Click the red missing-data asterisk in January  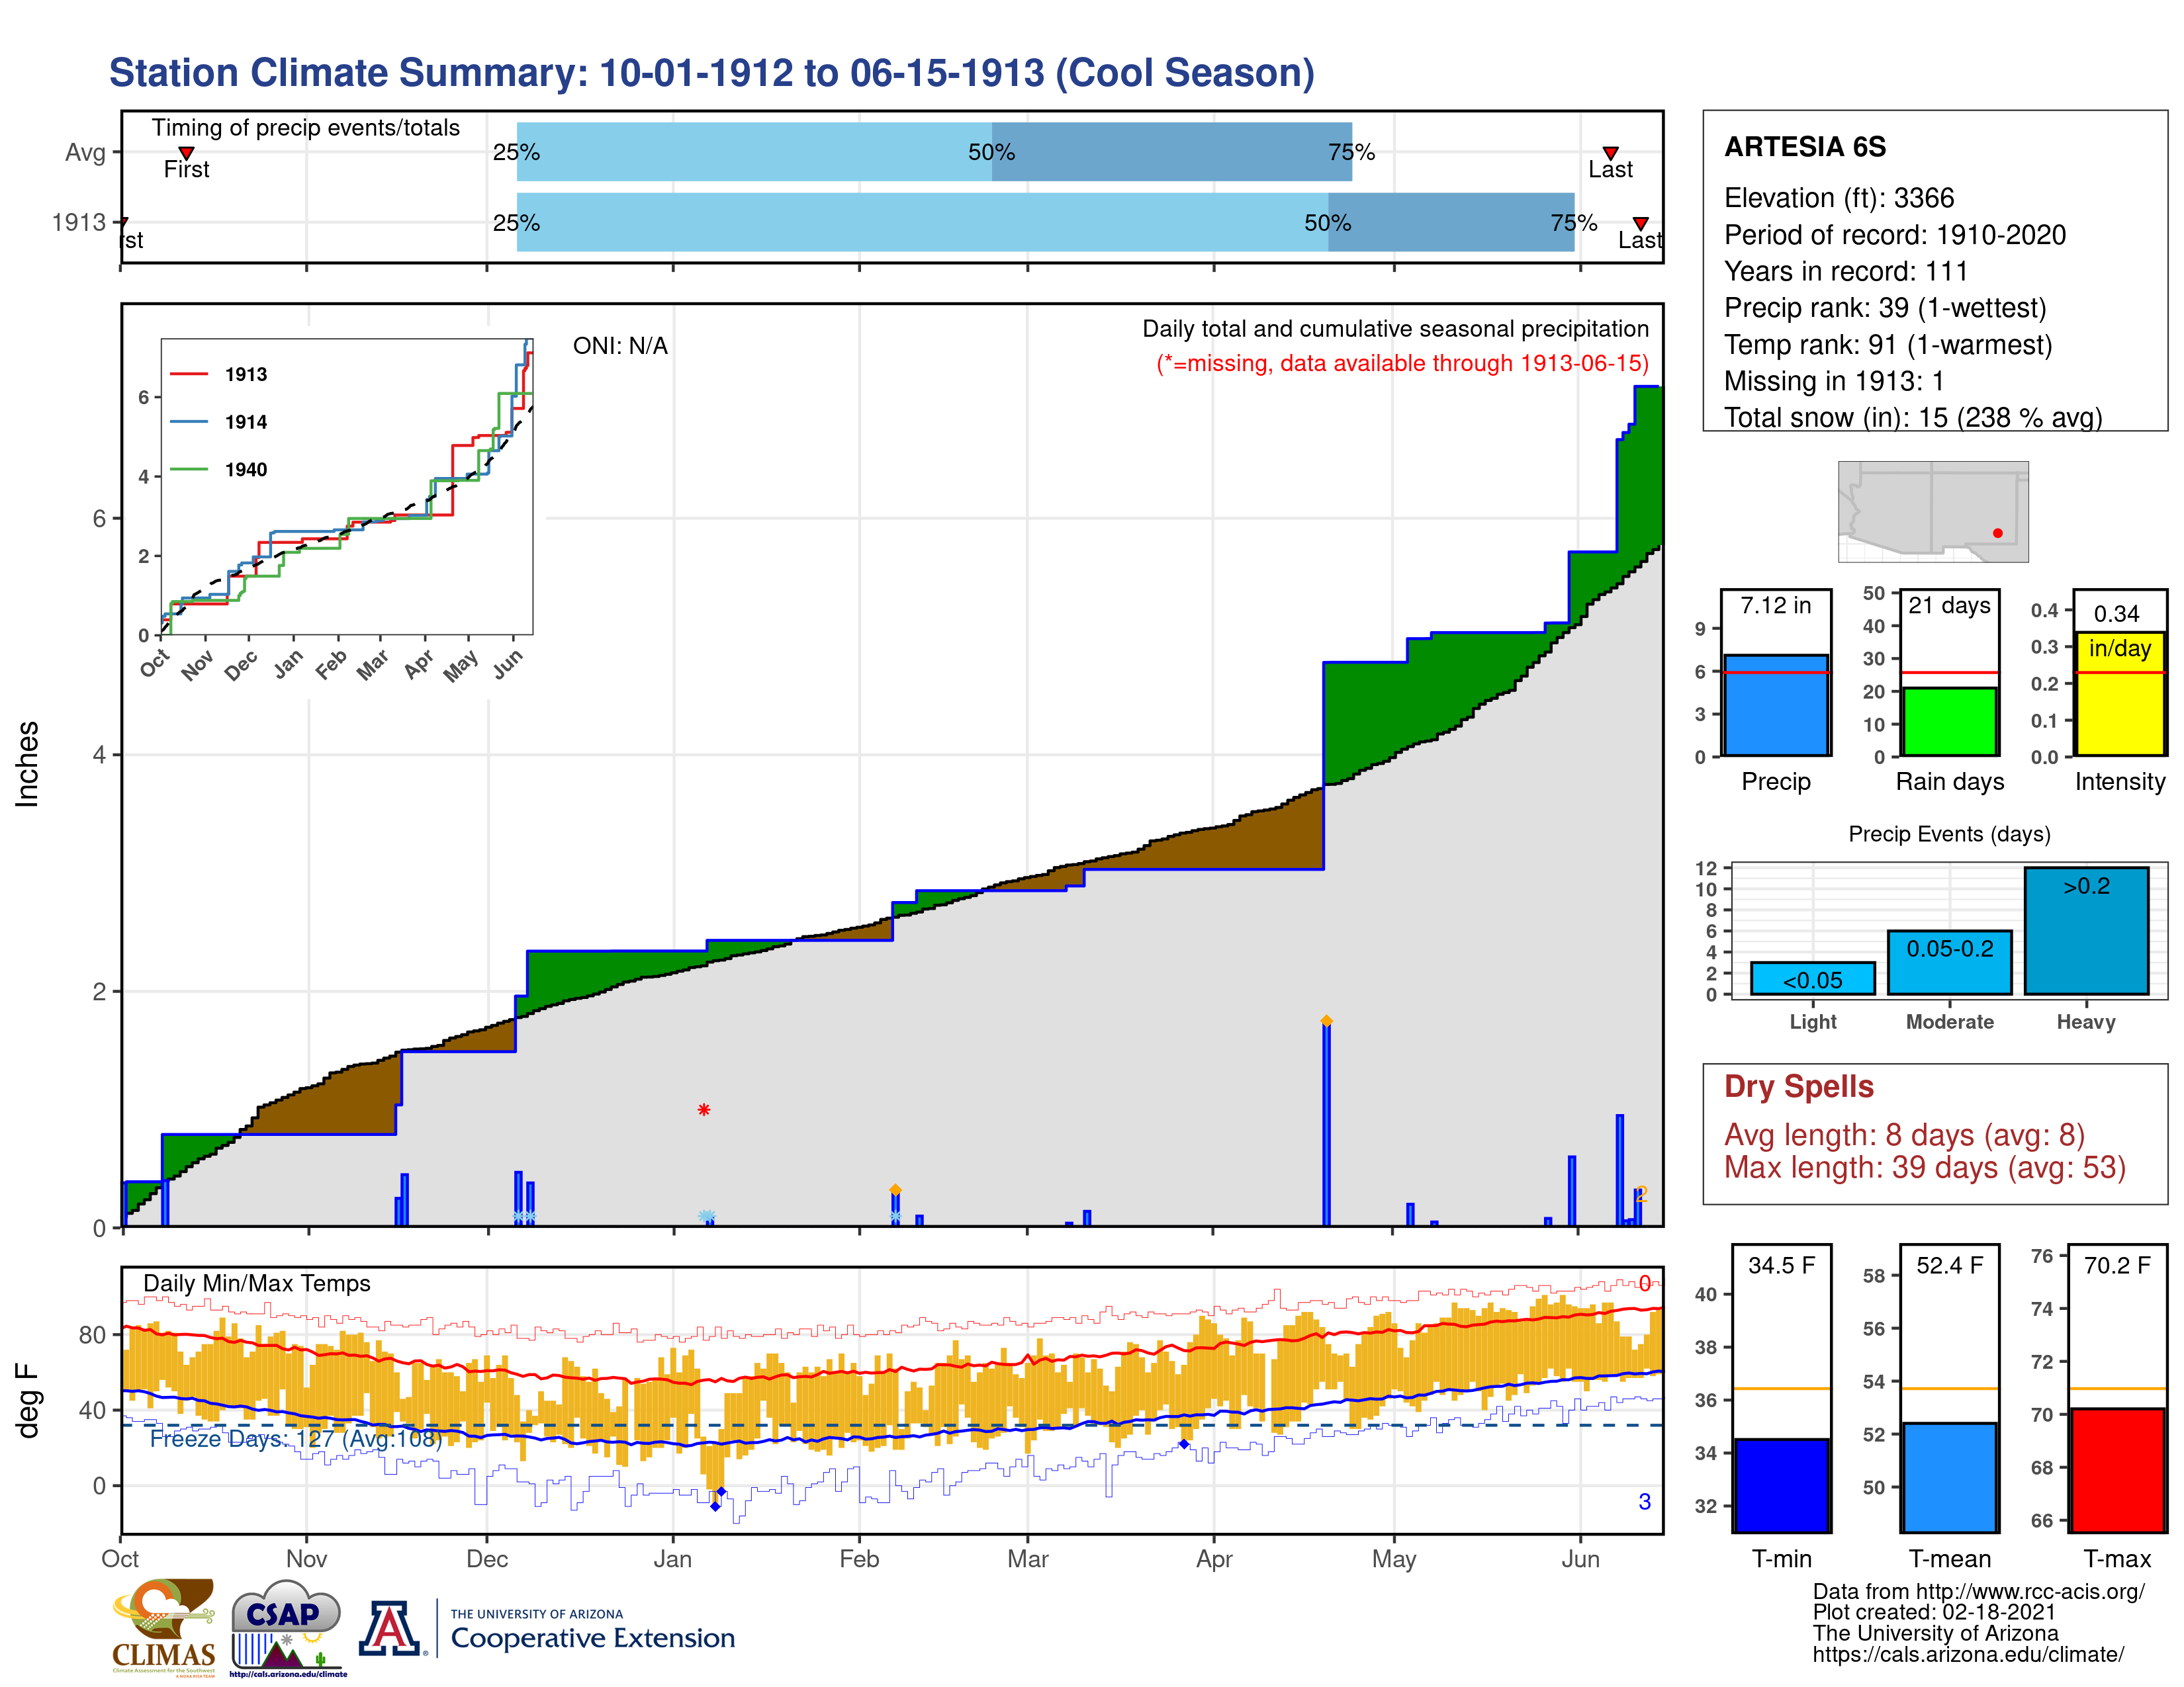click(704, 1109)
